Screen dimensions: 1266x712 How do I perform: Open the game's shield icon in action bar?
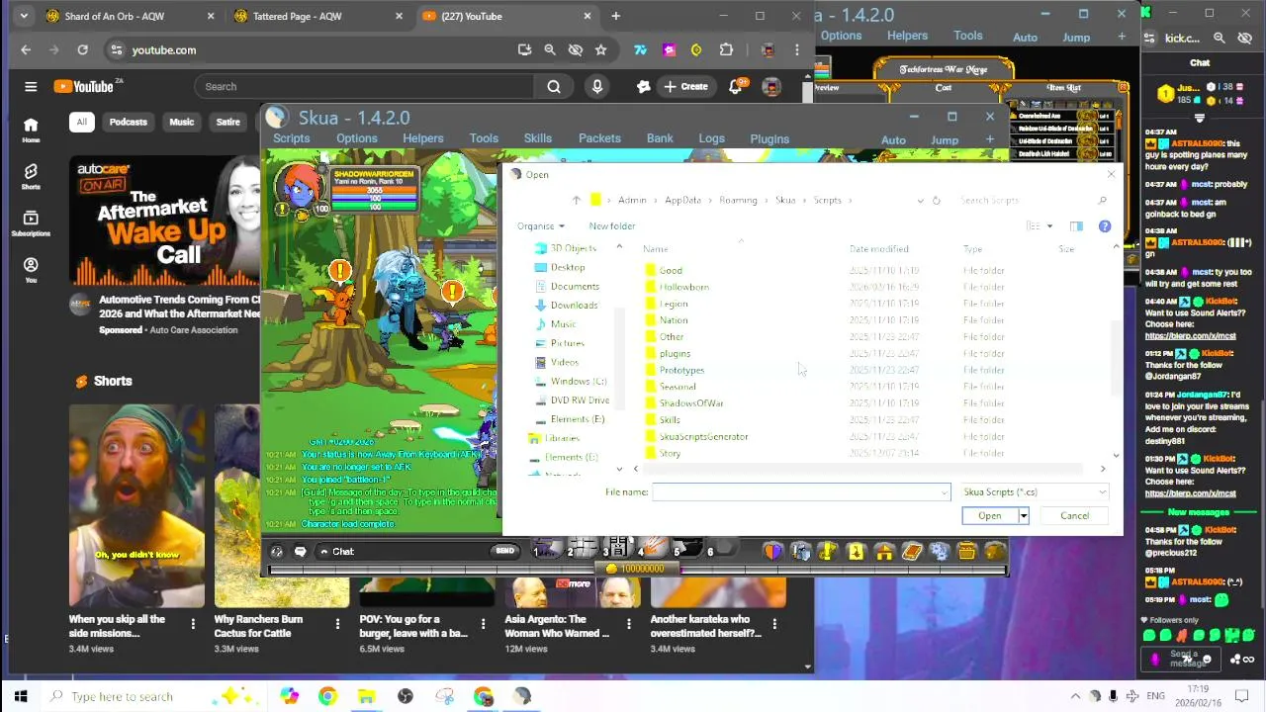(x=772, y=551)
